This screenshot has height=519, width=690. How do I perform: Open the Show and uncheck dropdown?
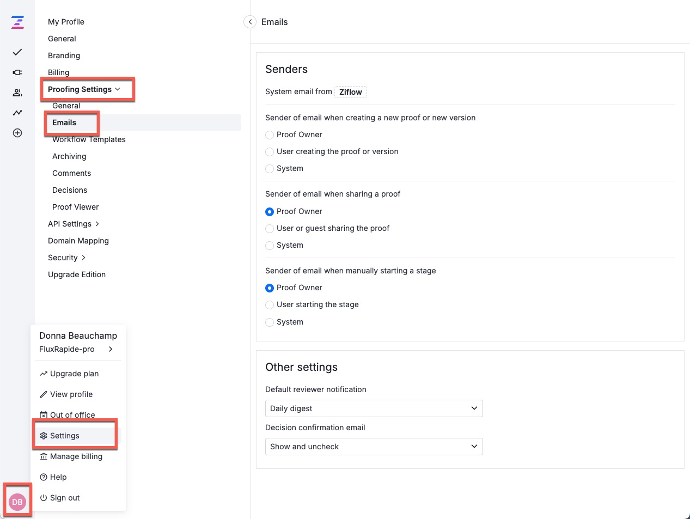tap(374, 447)
